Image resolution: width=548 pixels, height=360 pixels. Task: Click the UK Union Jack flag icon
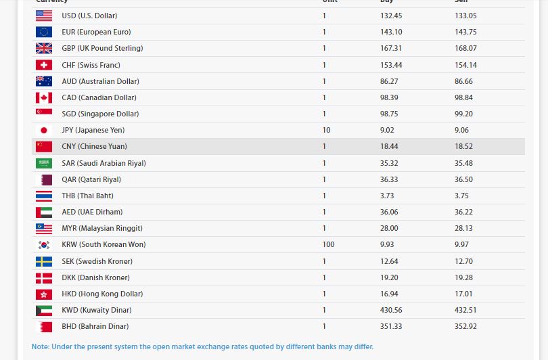coord(43,48)
